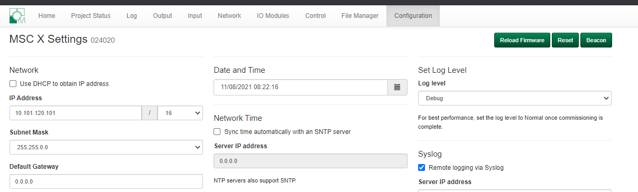Screen dimensions: 638x192
Task: Click the Beacon button
Action: [596, 40]
